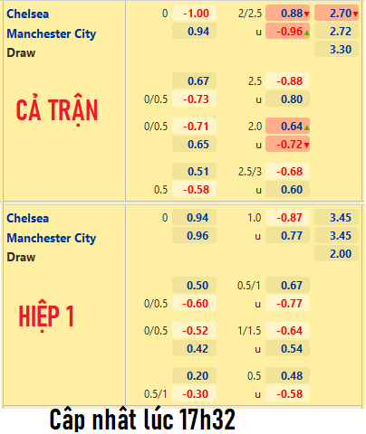Select Manchester City win odds 2.72
366x434 pixels.
(x=336, y=31)
